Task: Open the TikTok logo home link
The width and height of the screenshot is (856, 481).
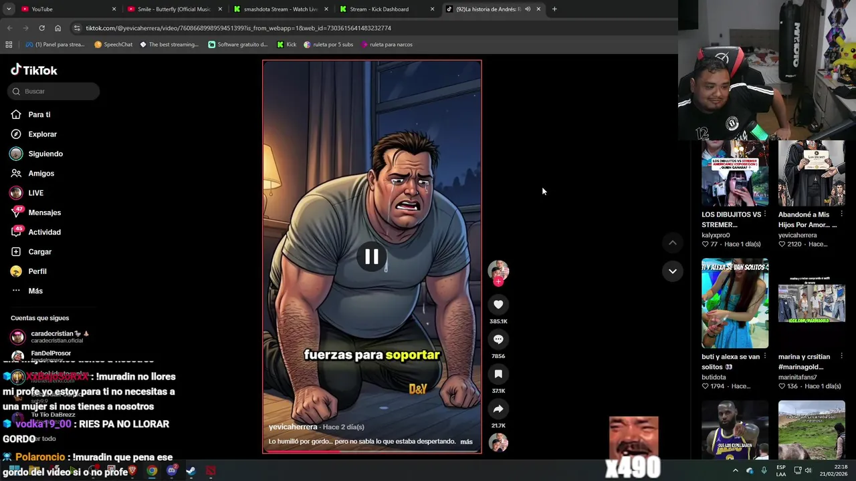Action: click(x=33, y=70)
